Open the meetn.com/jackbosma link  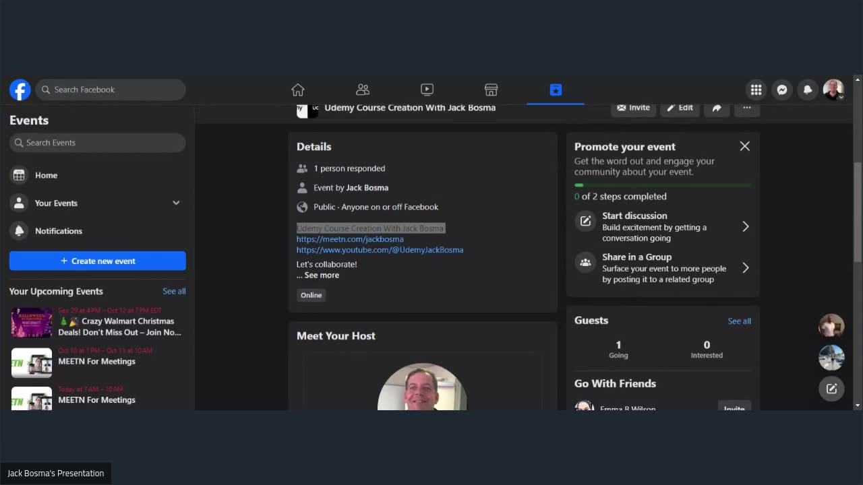click(350, 239)
